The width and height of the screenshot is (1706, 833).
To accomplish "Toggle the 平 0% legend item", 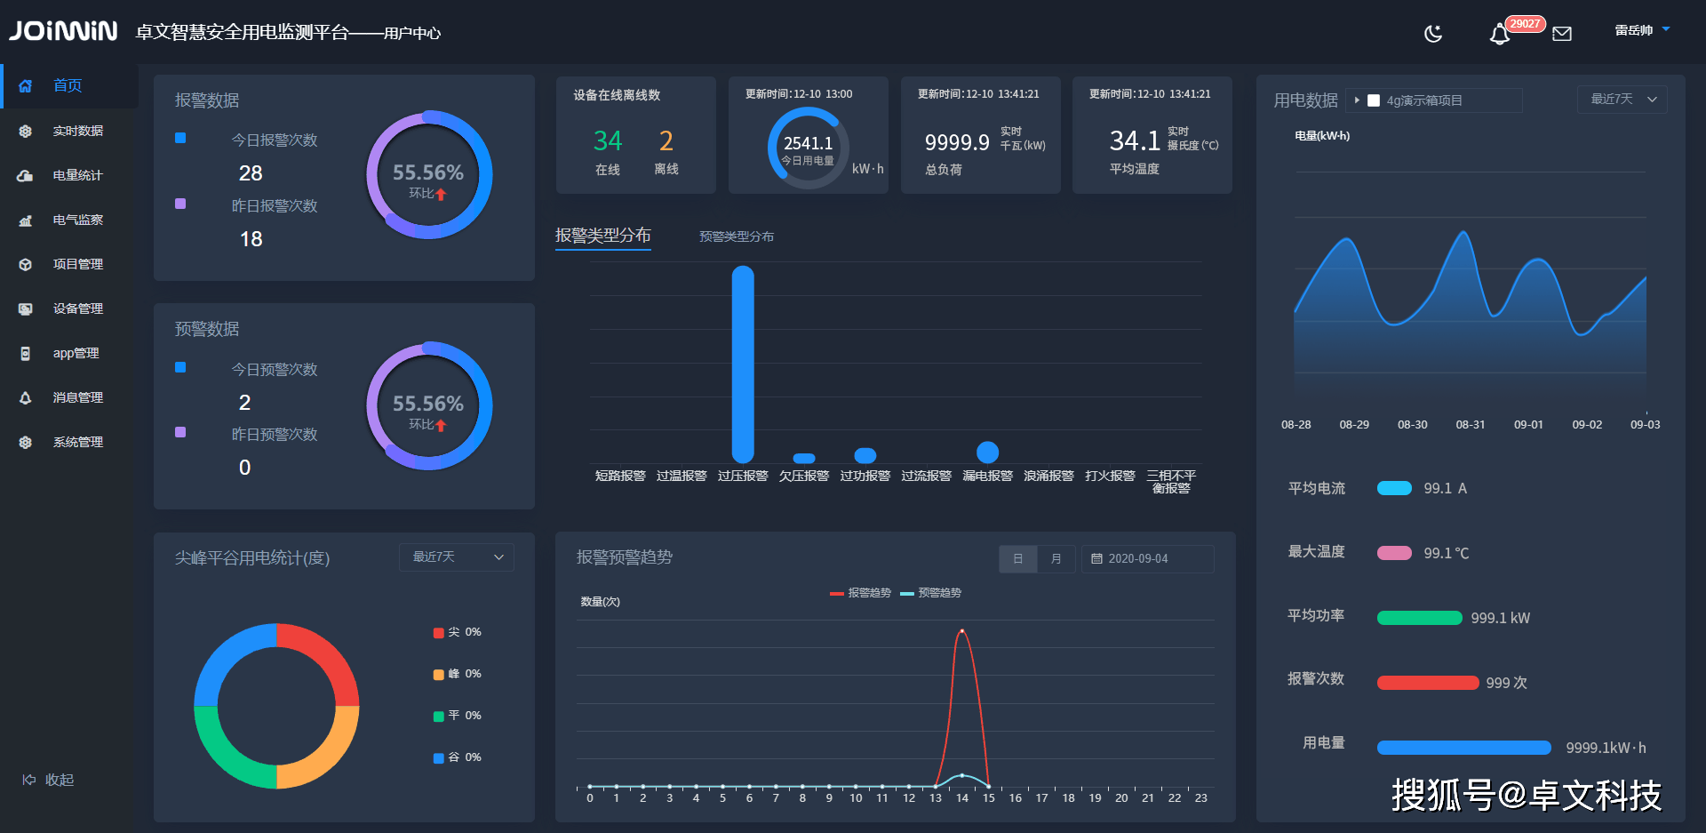I will point(457,716).
